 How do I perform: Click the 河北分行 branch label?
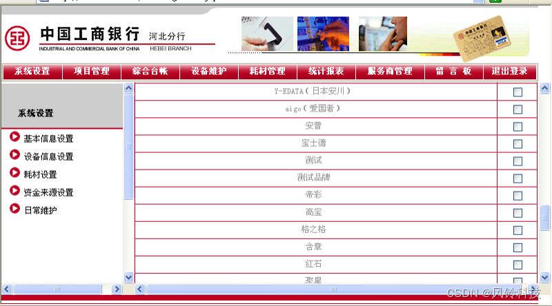(166, 37)
